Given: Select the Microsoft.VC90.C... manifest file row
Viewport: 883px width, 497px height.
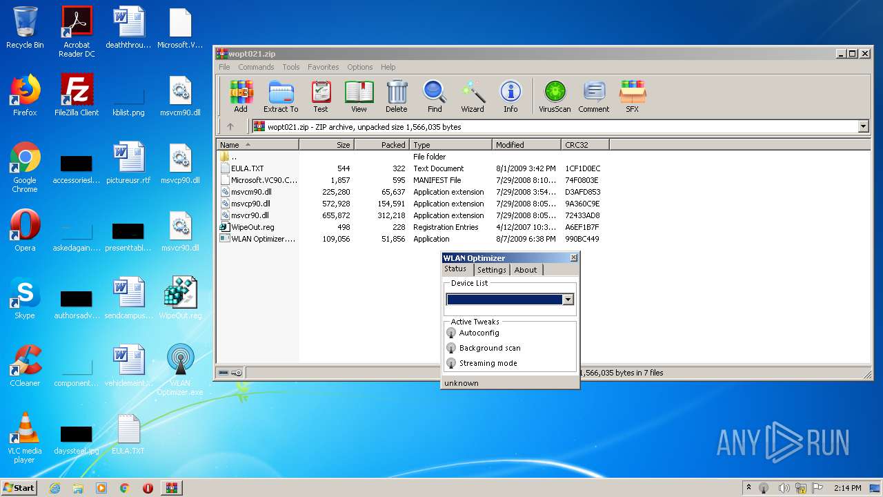Looking at the screenshot, I should 410,180.
